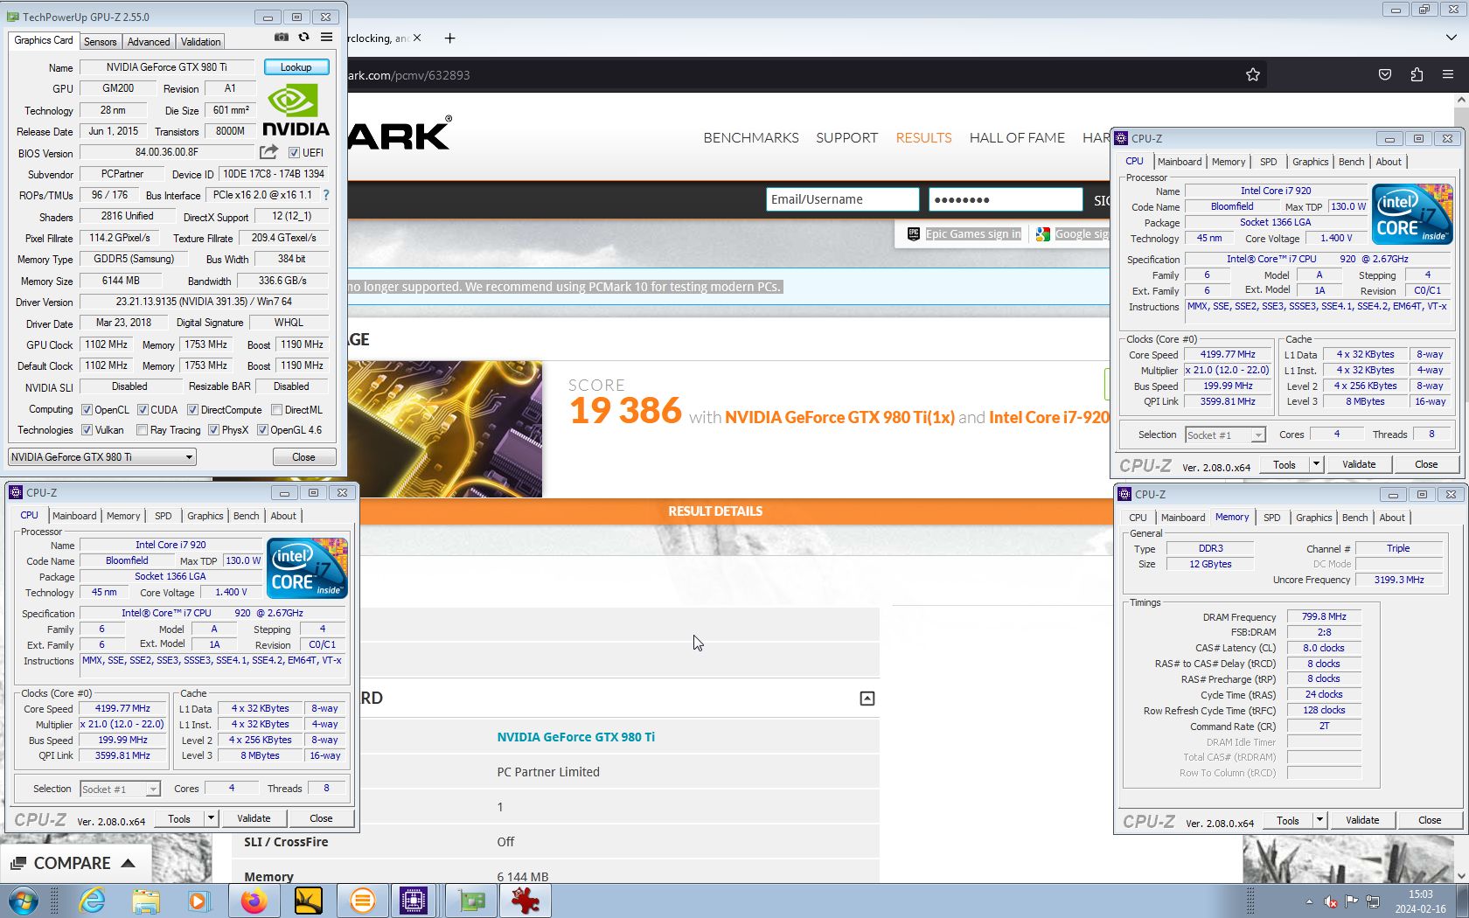Viewport: 1469px width, 918px height.
Task: Toggle the PhysX checkbox
Action: point(213,429)
